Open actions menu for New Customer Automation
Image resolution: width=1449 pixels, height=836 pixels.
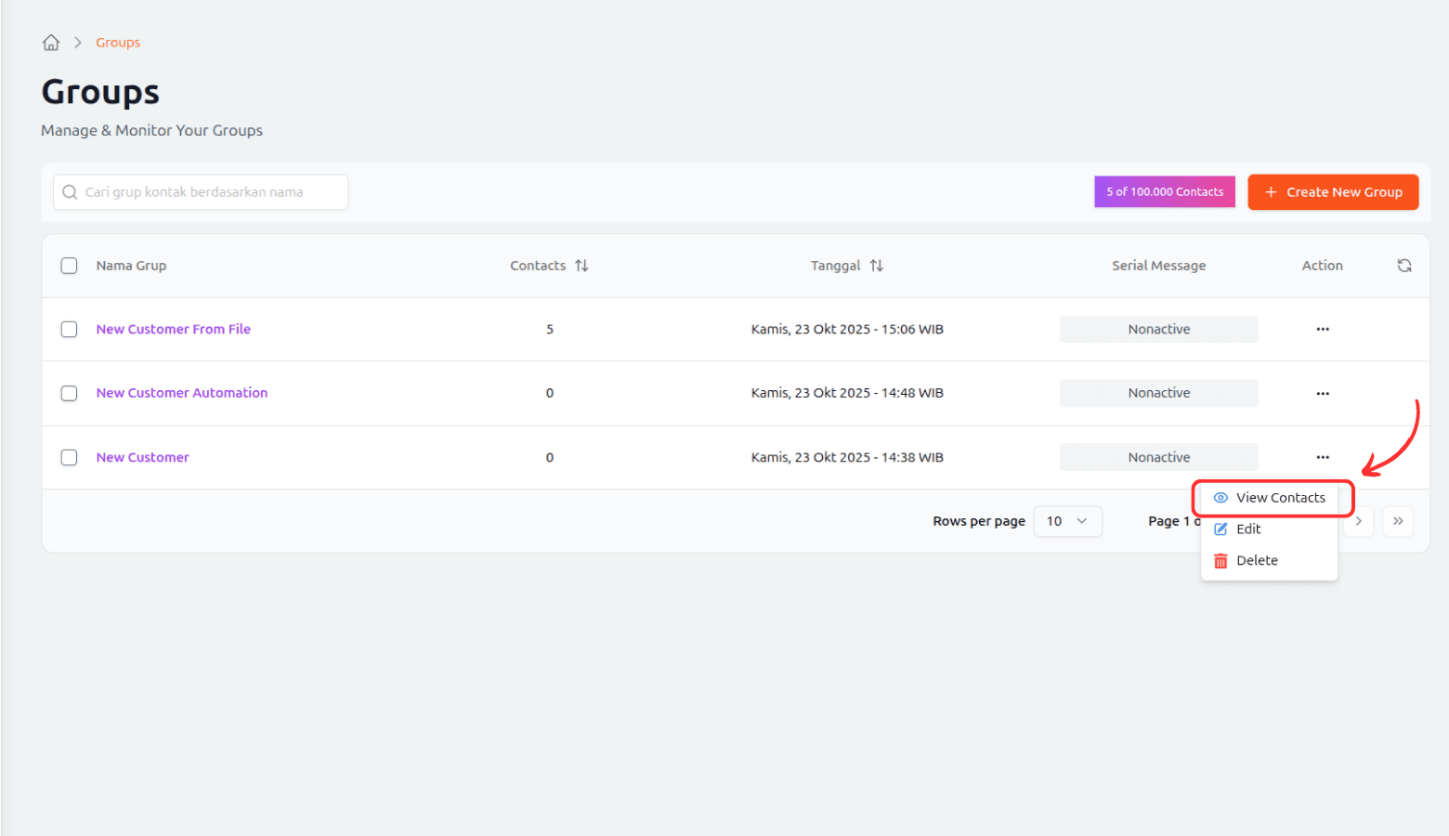pos(1322,394)
